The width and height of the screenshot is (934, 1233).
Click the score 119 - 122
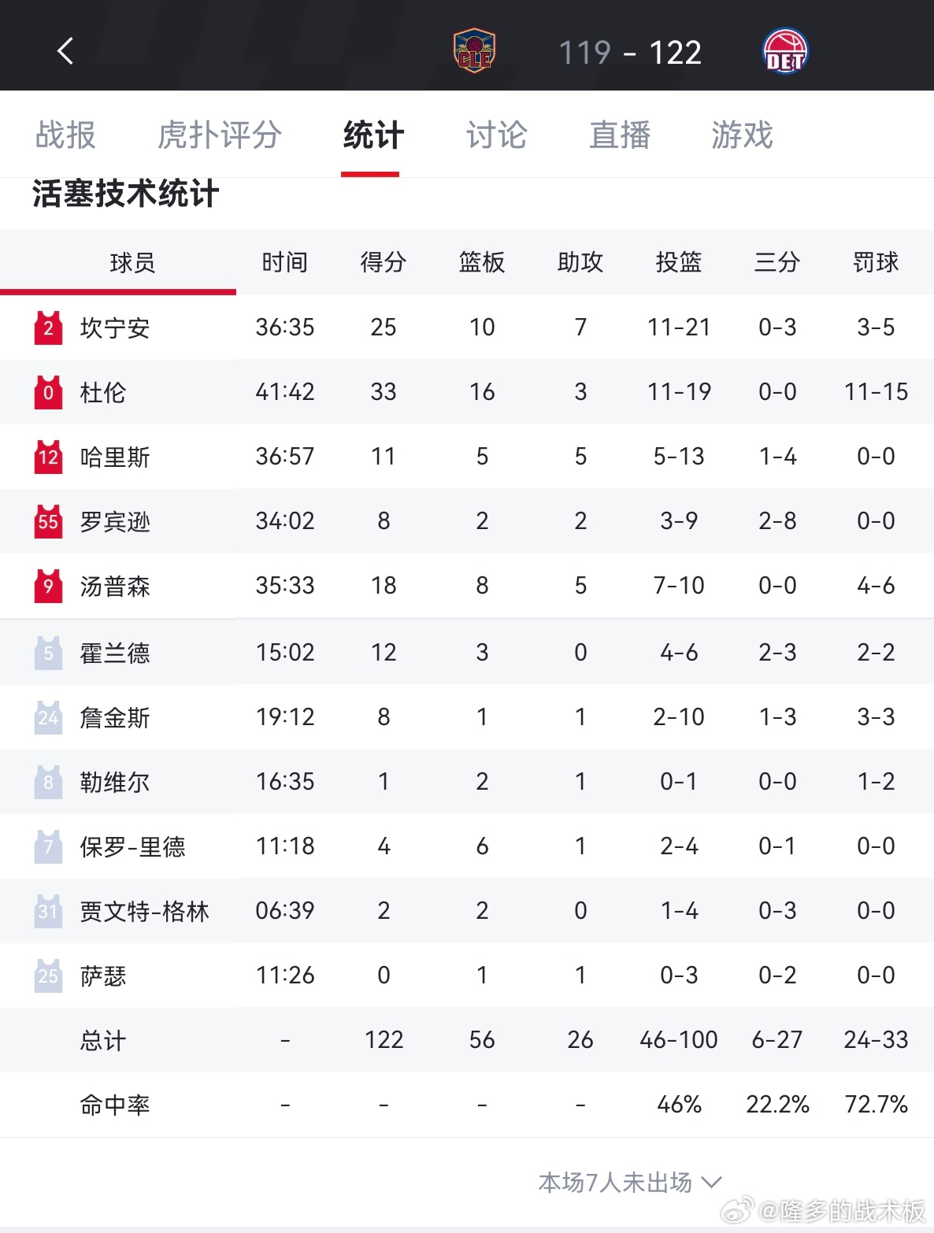[630, 50]
